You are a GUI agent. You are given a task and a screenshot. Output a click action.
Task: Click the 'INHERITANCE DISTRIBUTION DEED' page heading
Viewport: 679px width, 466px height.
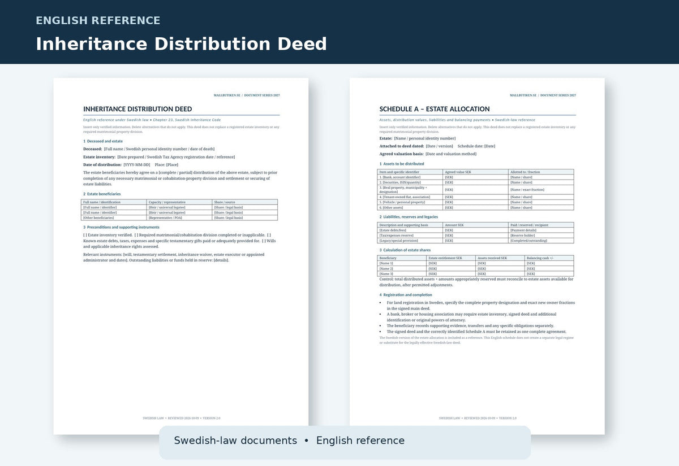click(137, 109)
